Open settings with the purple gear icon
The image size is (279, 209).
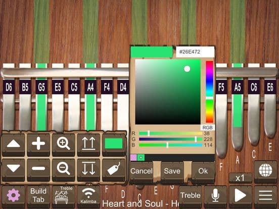[x=13, y=196]
